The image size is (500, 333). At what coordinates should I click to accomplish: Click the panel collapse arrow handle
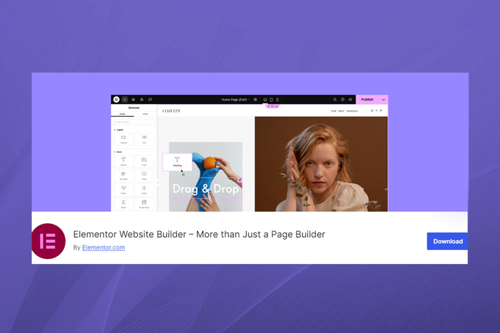click(x=157, y=183)
